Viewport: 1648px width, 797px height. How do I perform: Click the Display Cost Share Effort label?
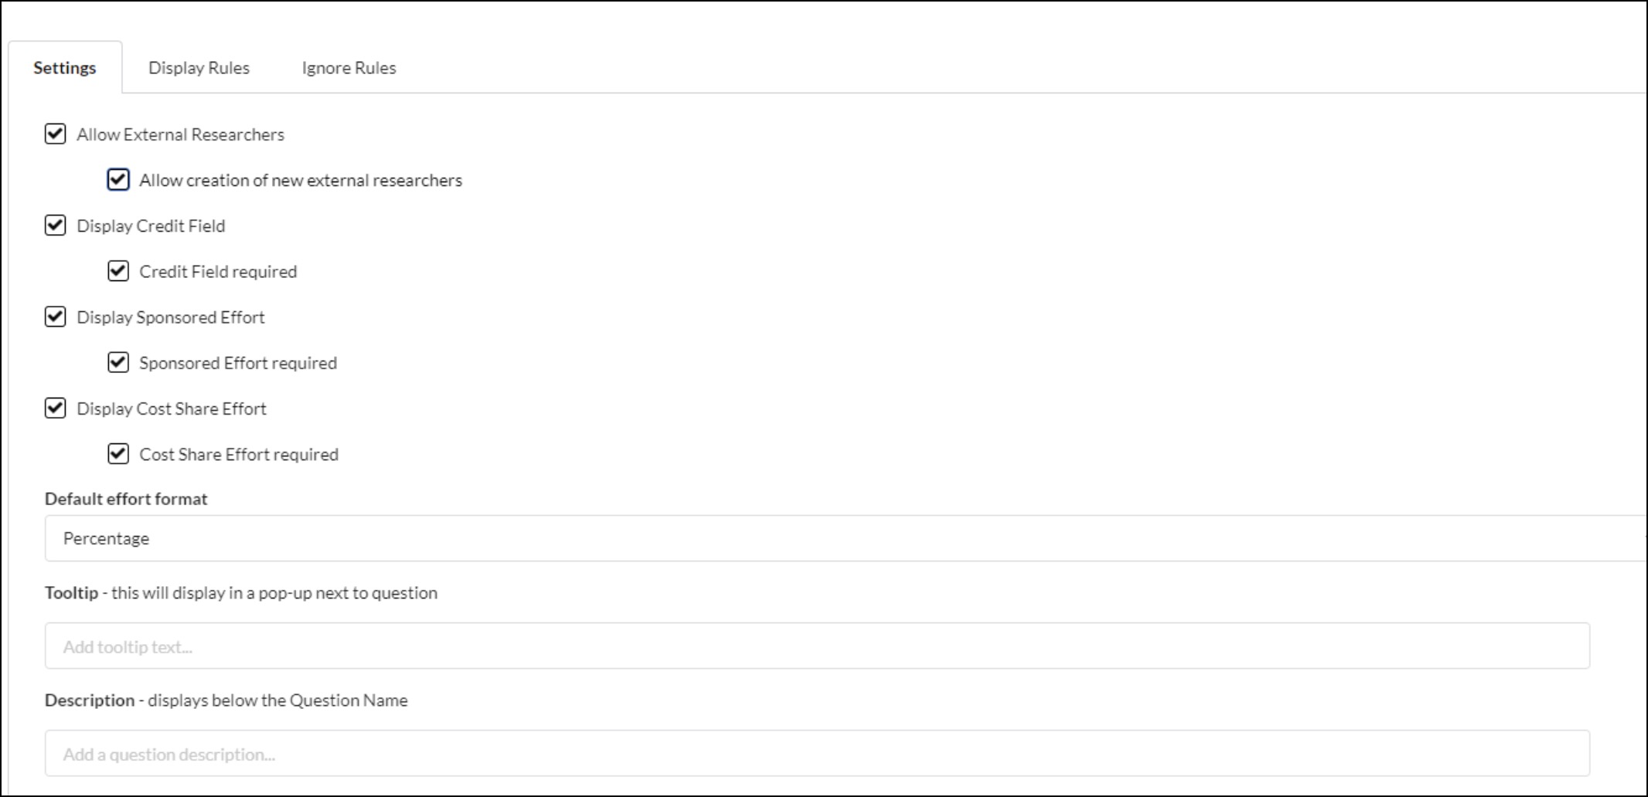pos(172,409)
